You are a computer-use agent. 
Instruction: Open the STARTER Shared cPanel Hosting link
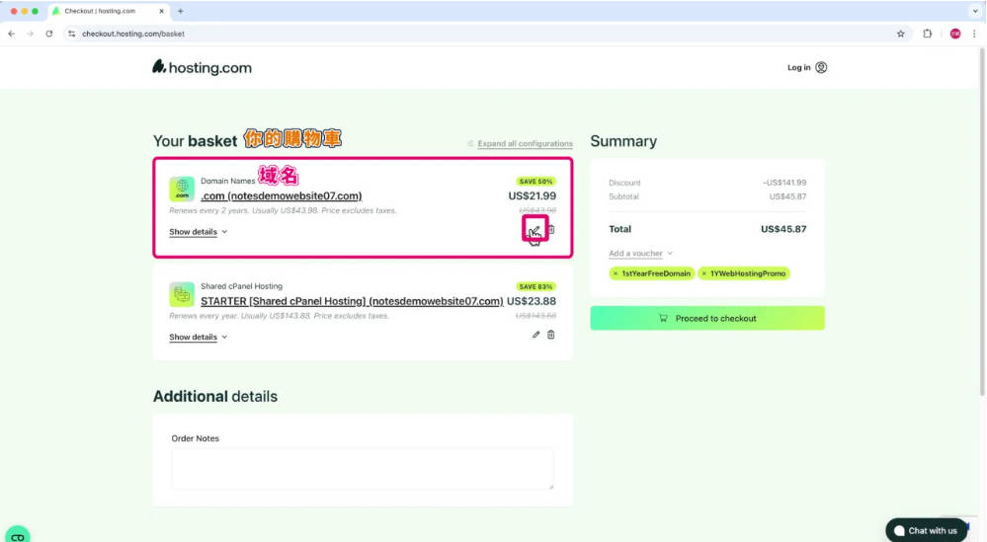pos(352,301)
